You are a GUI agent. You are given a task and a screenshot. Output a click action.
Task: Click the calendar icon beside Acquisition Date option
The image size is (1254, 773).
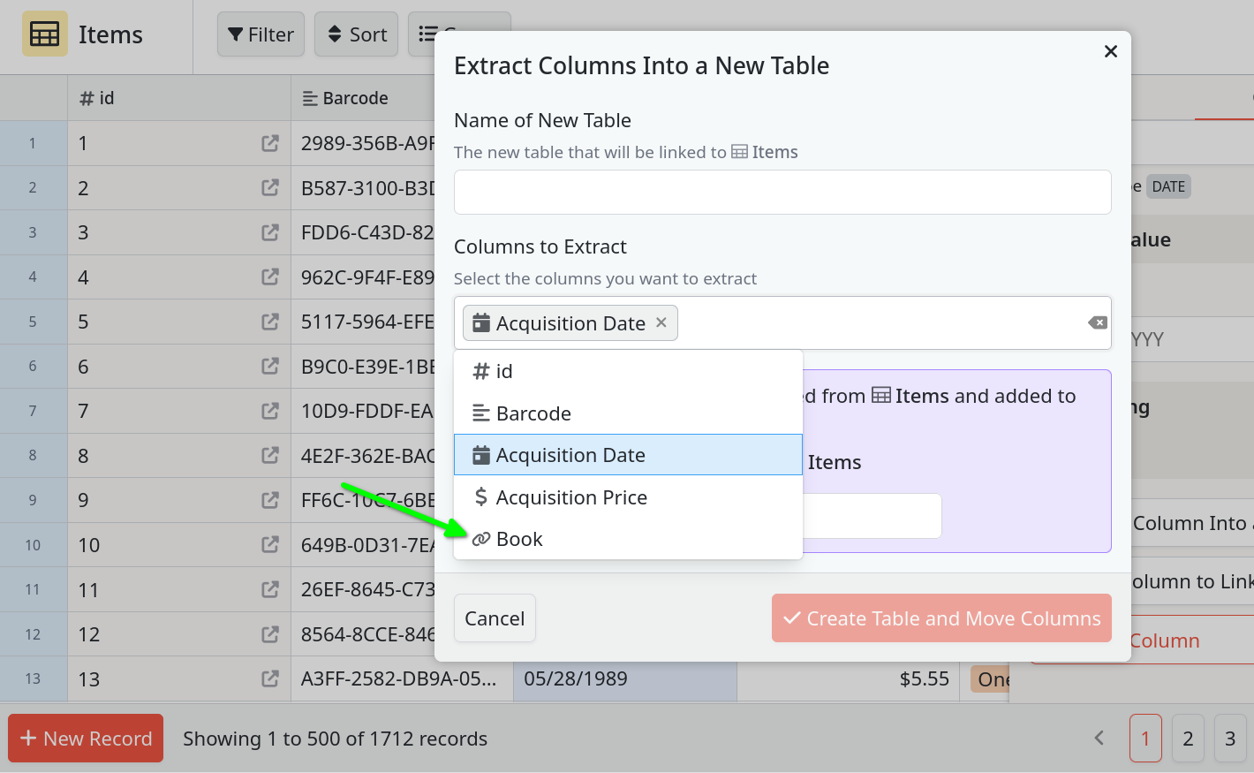pyautogui.click(x=481, y=454)
